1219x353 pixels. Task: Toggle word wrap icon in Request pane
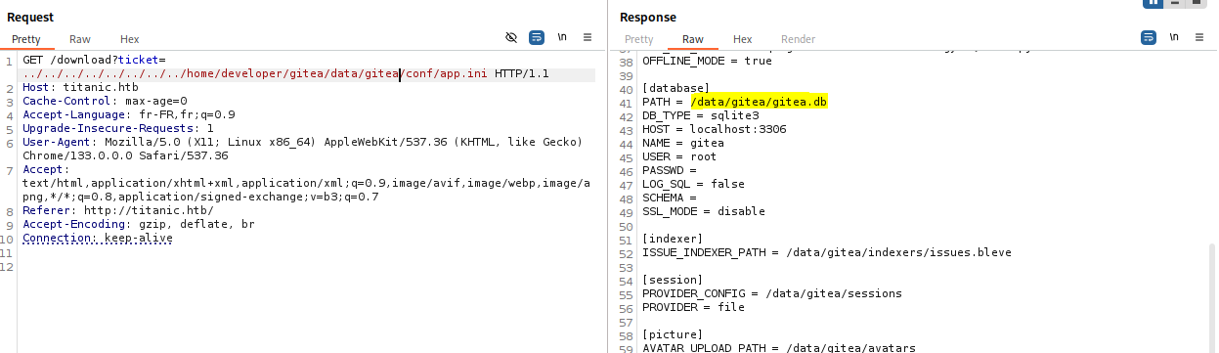(x=537, y=37)
